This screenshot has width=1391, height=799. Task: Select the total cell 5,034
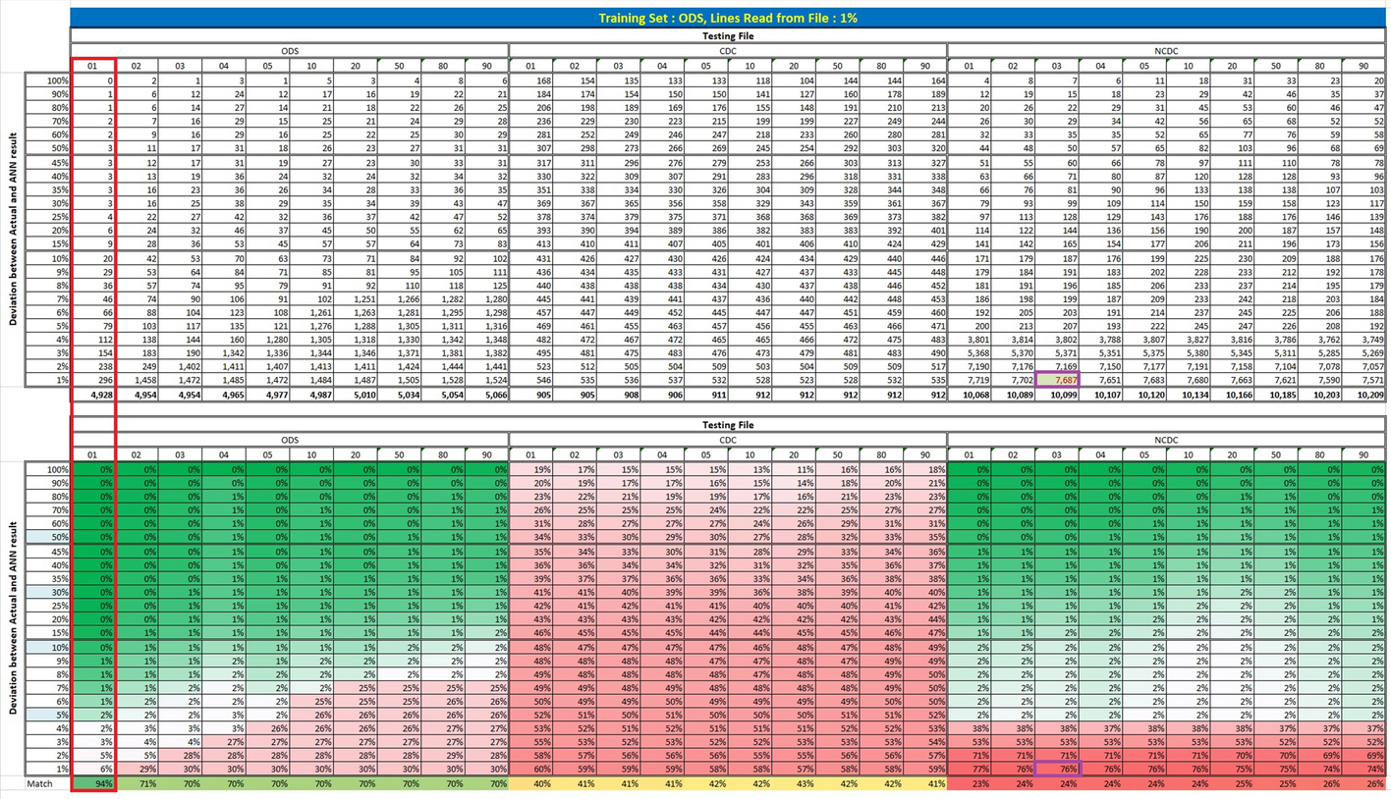click(x=399, y=397)
